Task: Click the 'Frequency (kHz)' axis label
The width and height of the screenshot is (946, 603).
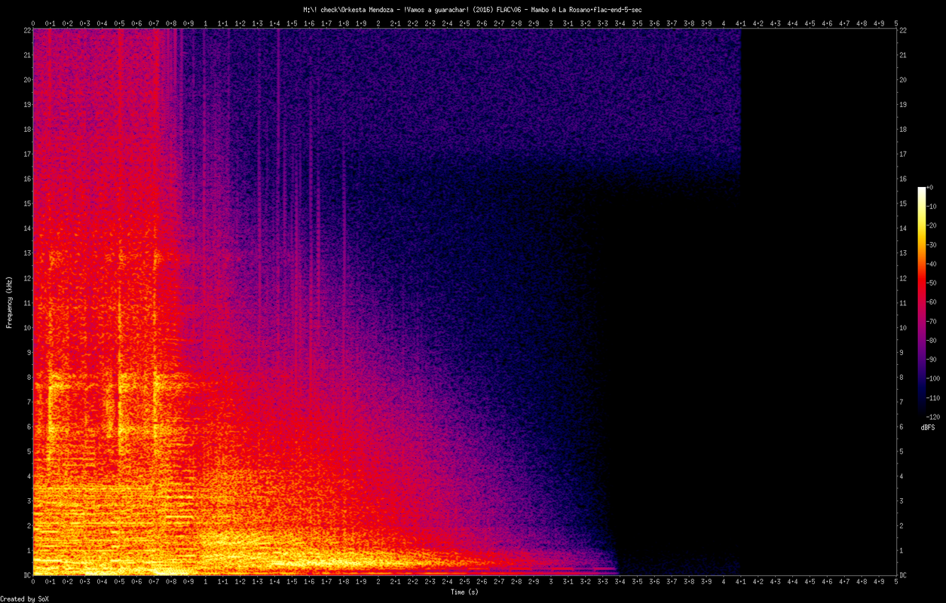Action: (x=9, y=301)
